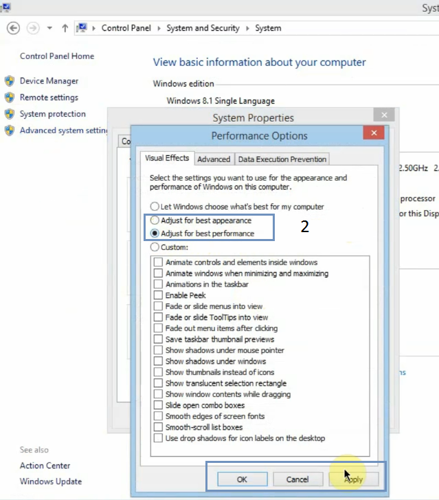Enable Show window contents while dragging
The width and height of the screenshot is (439, 500).
coord(158,394)
